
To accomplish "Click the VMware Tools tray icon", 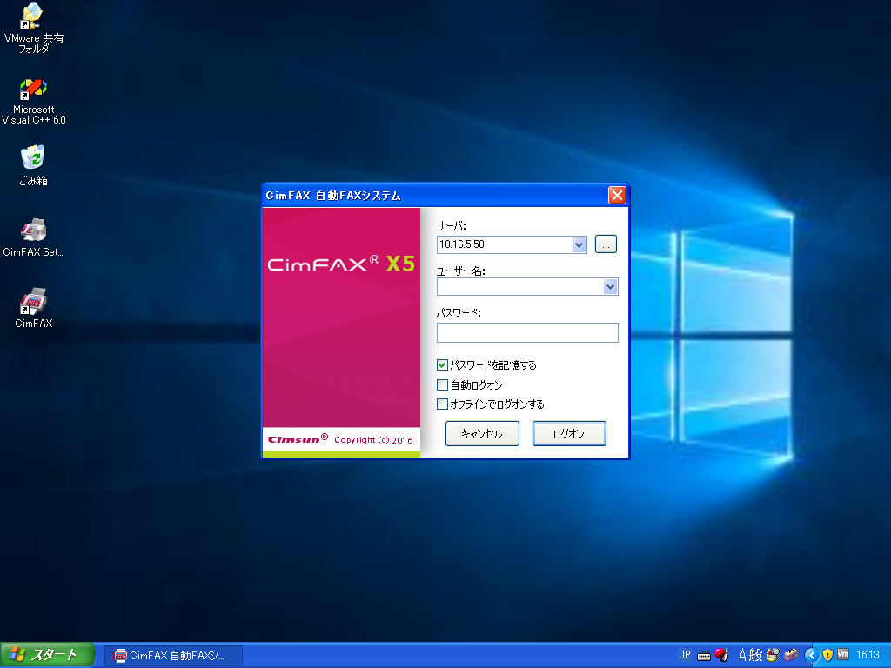I will [843, 654].
